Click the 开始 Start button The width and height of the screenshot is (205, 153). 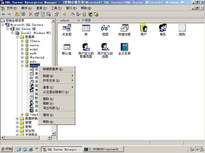pos(7,149)
